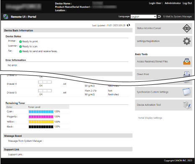Image resolution: width=195 pixels, height=164 pixels.
Task: Click Drawer 4 paper level indicator
Action: (45, 82)
